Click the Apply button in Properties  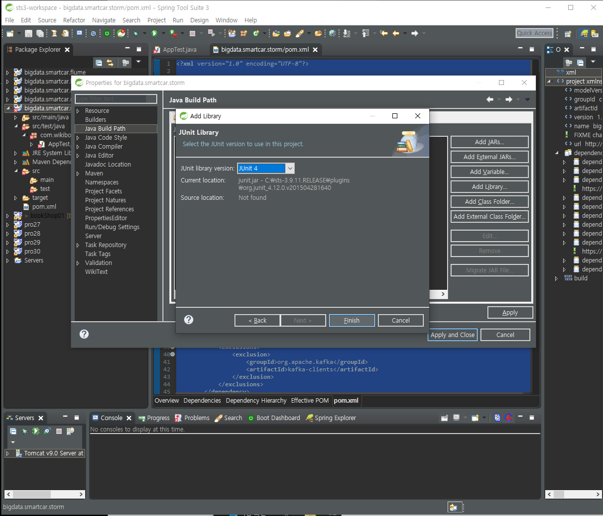[x=510, y=313]
